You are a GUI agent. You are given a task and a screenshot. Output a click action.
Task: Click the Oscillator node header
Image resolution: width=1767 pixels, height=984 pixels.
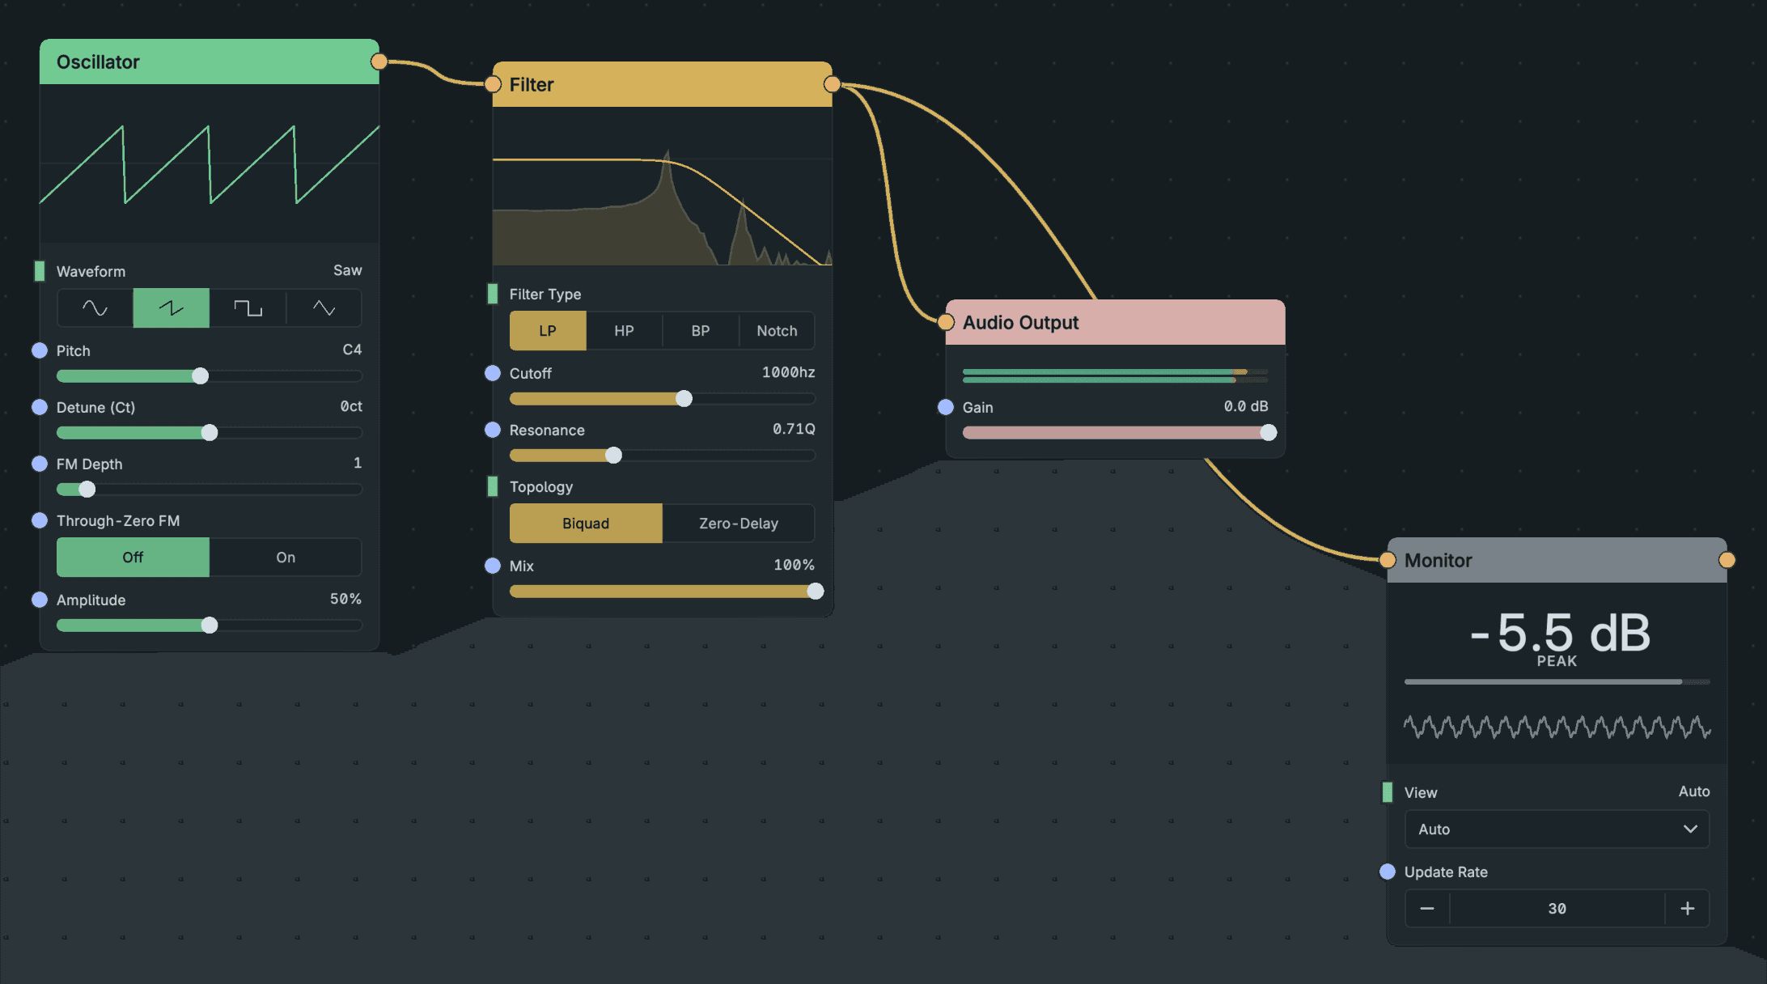tap(210, 61)
